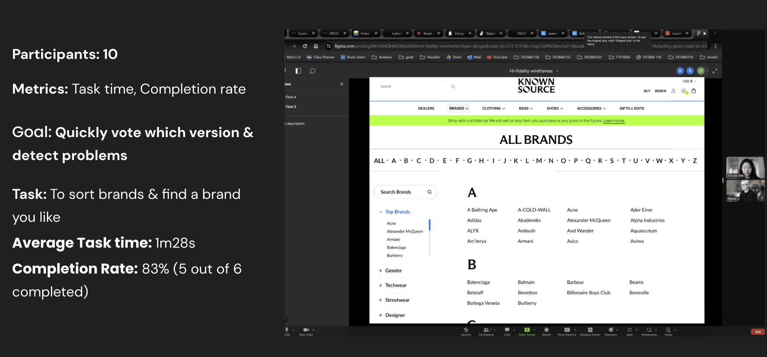Click the RENEW link in header

click(x=660, y=91)
